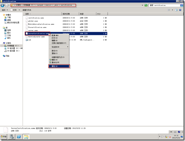
Task: Expand the address bar history dropdown
Action: pos(142,5)
